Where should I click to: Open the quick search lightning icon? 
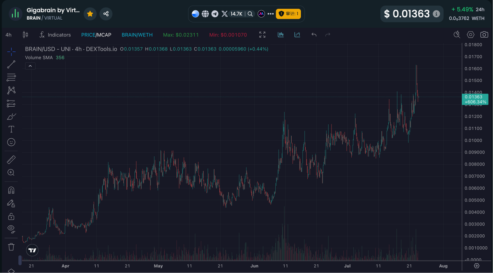click(457, 35)
